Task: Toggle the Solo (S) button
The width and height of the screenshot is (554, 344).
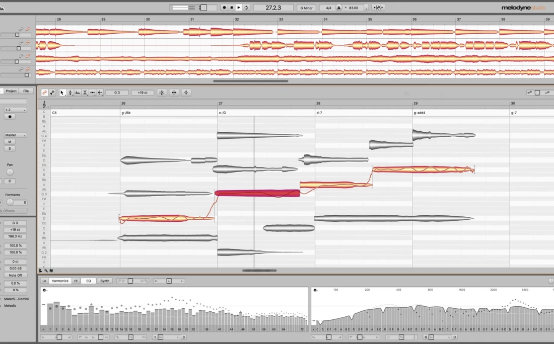Action: 9,148
